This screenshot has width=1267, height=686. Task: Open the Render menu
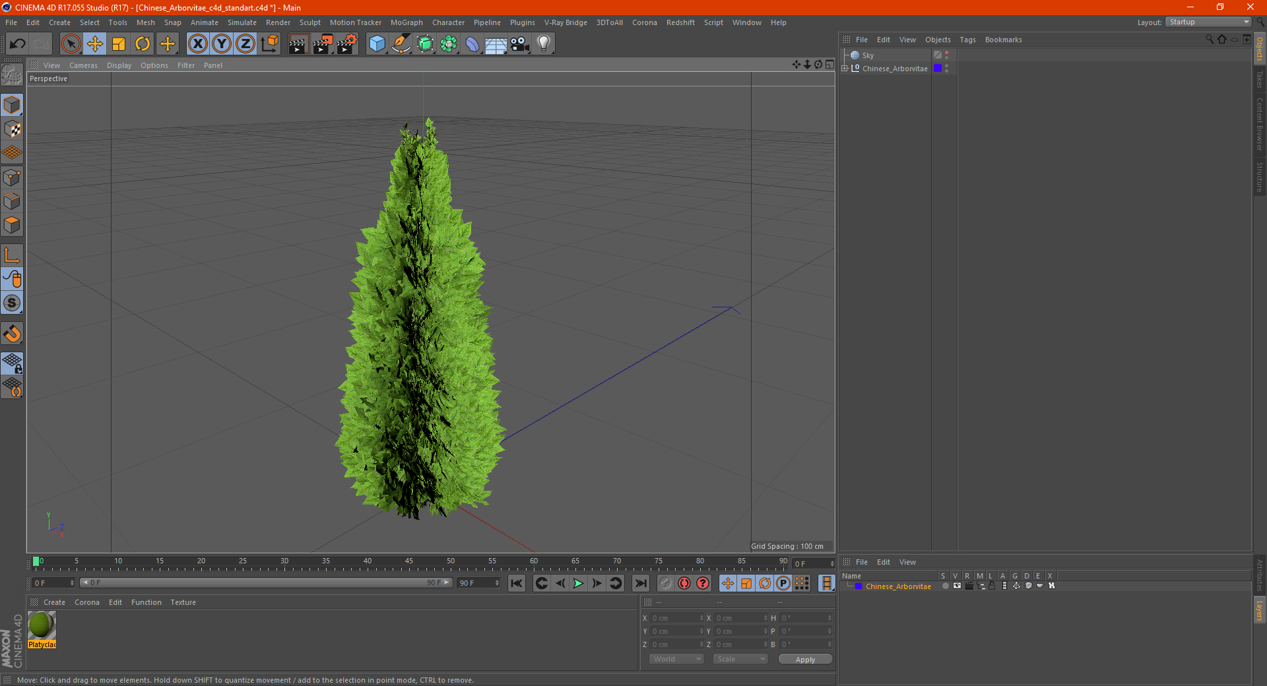278,22
